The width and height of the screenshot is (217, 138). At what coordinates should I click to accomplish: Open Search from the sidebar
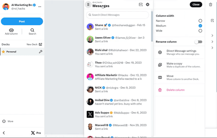point(32,32)
